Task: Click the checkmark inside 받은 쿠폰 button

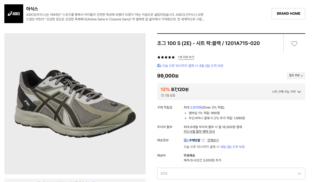Action: point(301,75)
